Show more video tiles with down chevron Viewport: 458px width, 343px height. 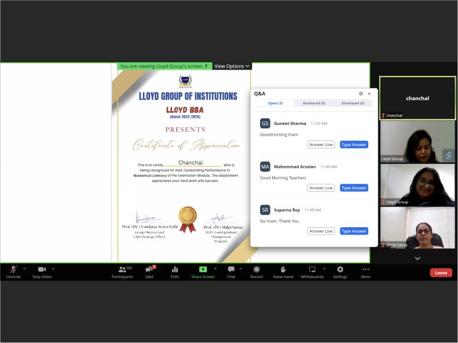417,259
